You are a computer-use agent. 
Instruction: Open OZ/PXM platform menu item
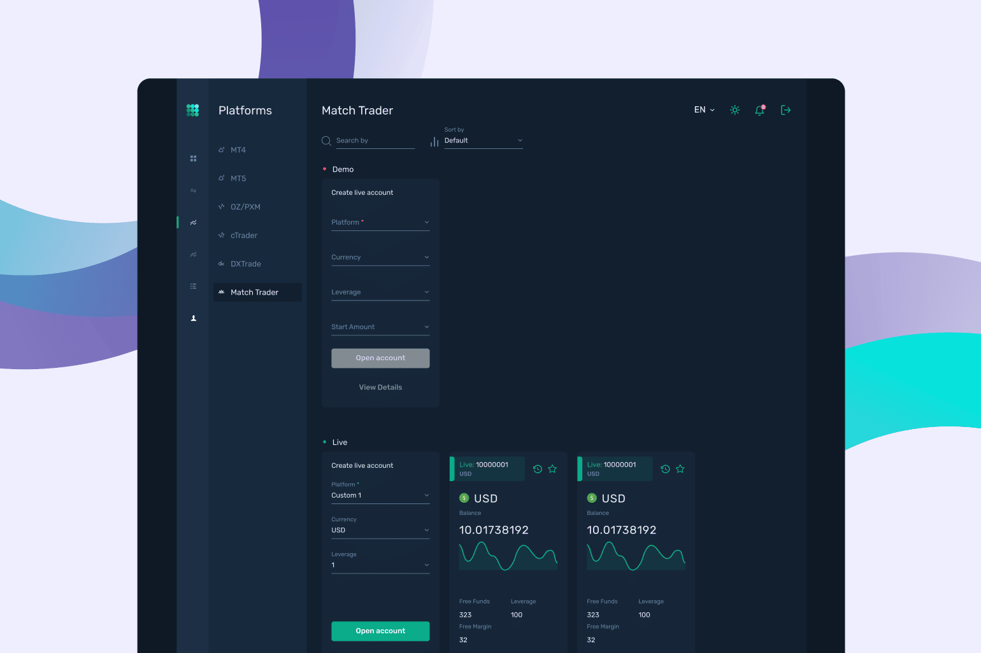click(x=257, y=207)
